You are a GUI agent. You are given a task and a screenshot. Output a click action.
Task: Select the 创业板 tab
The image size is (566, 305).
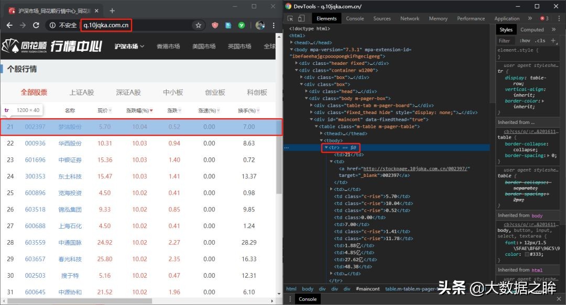(215, 93)
